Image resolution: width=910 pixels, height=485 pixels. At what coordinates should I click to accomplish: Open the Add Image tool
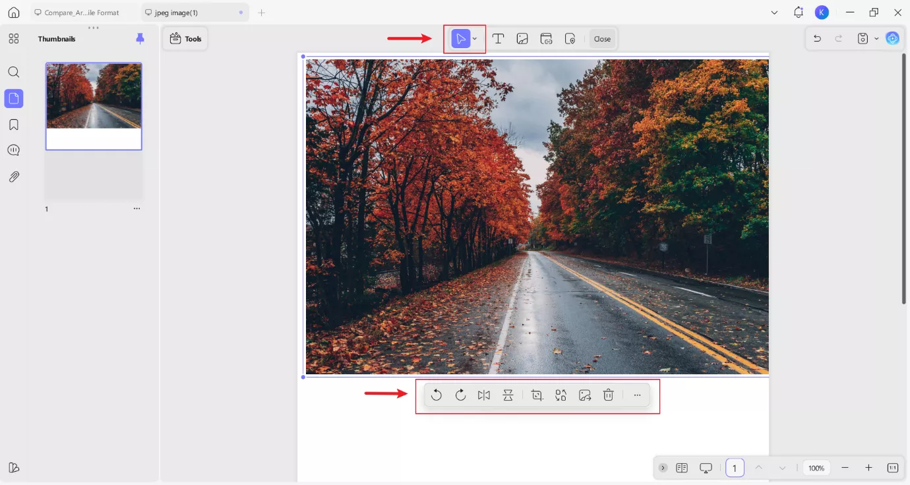click(x=522, y=38)
